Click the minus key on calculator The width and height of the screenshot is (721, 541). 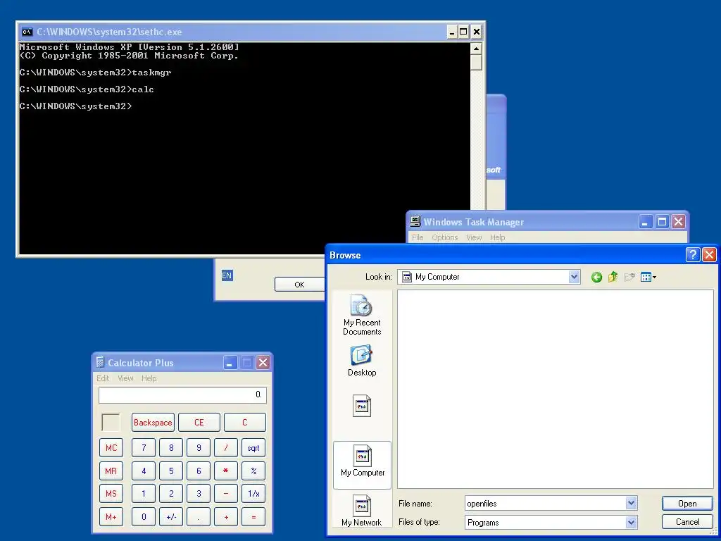pyautogui.click(x=226, y=494)
